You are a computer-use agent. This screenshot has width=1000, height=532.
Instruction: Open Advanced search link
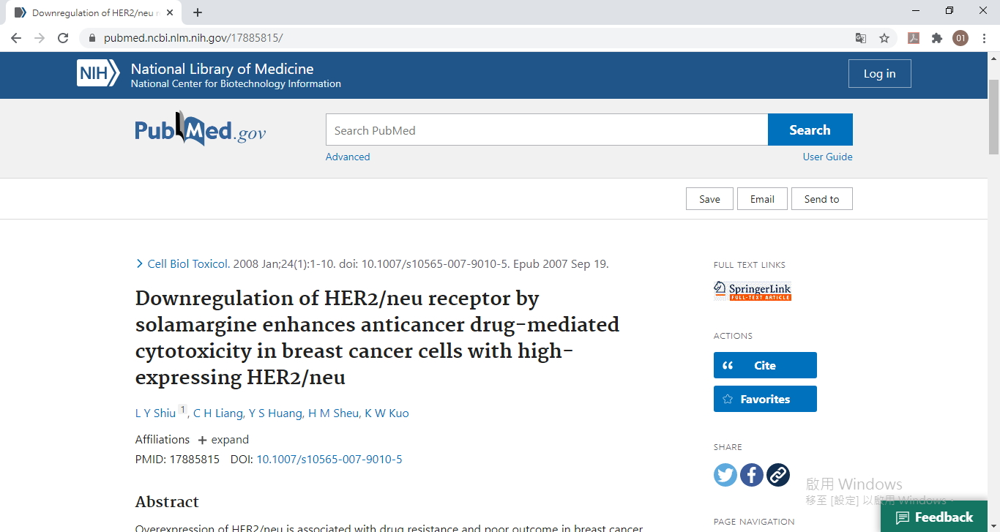click(x=348, y=157)
